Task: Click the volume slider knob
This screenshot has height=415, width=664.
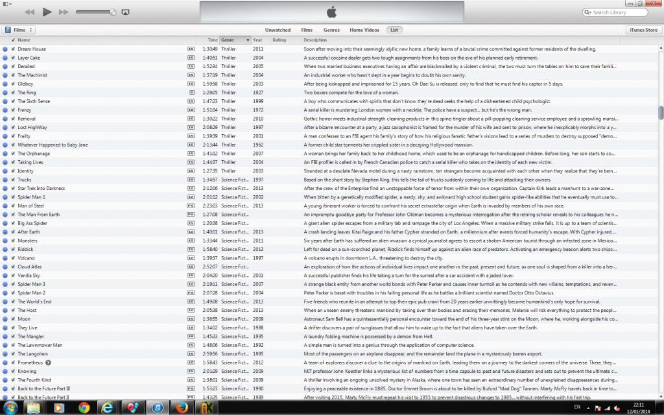Action: (x=113, y=12)
